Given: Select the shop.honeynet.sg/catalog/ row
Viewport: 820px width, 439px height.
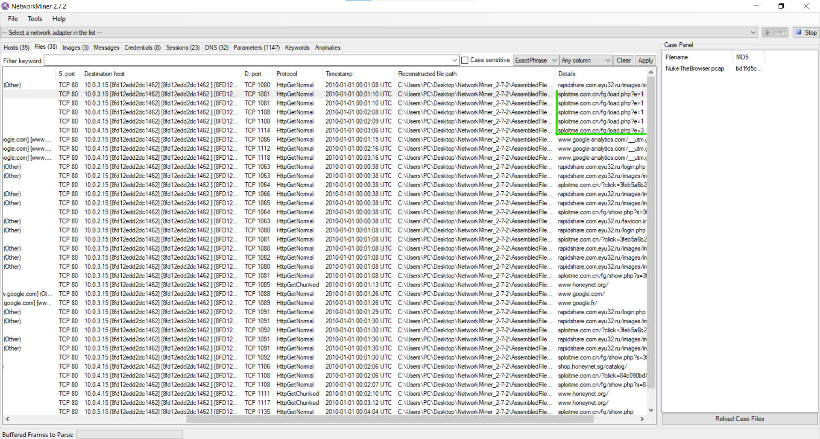Looking at the screenshot, I should click(324, 366).
